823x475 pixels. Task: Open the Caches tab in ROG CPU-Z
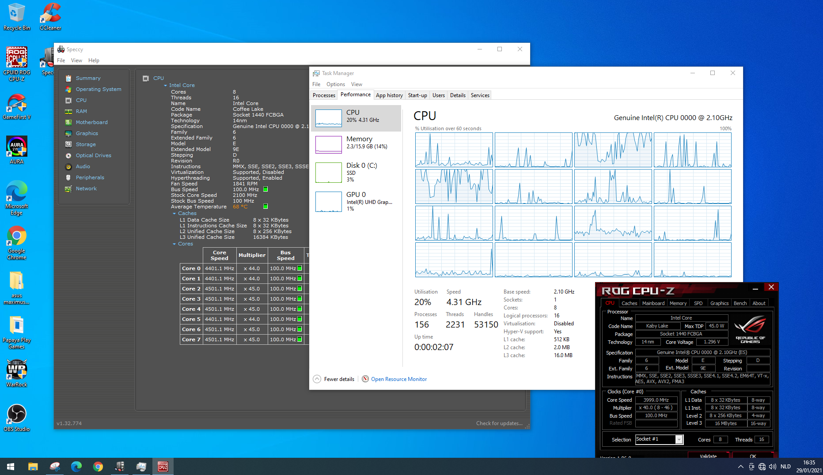(x=629, y=303)
